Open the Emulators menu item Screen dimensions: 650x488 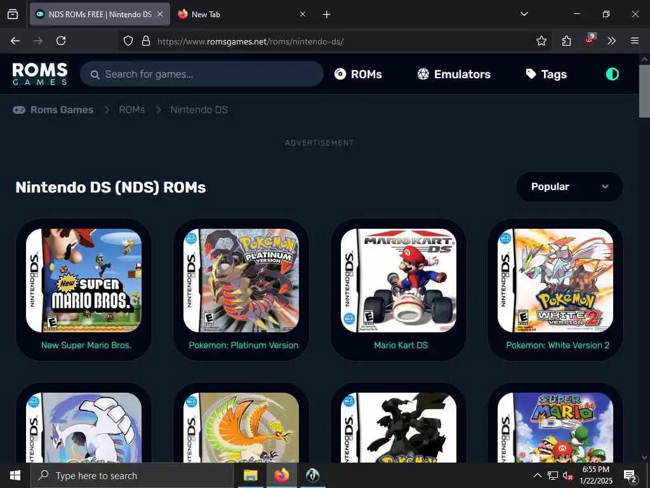click(x=453, y=74)
